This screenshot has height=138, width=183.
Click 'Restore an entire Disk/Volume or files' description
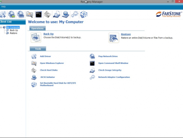coord(147,38)
